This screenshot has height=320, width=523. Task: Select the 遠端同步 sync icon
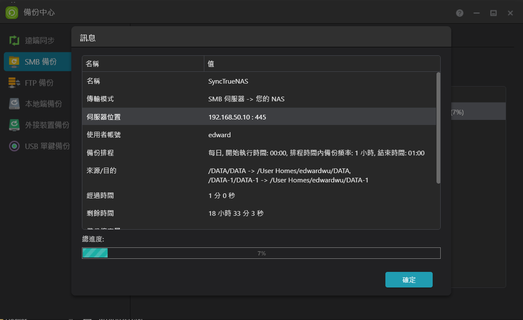[x=14, y=41]
